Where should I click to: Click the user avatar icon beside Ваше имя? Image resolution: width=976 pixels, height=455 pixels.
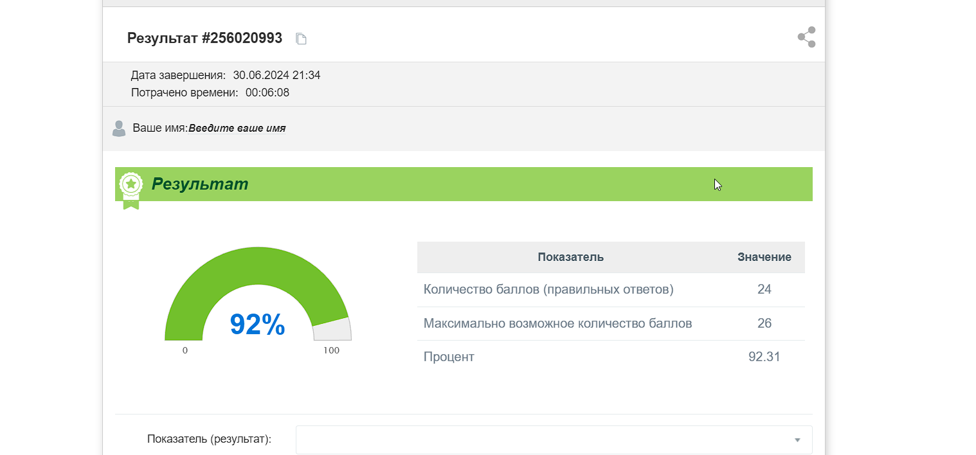point(119,128)
